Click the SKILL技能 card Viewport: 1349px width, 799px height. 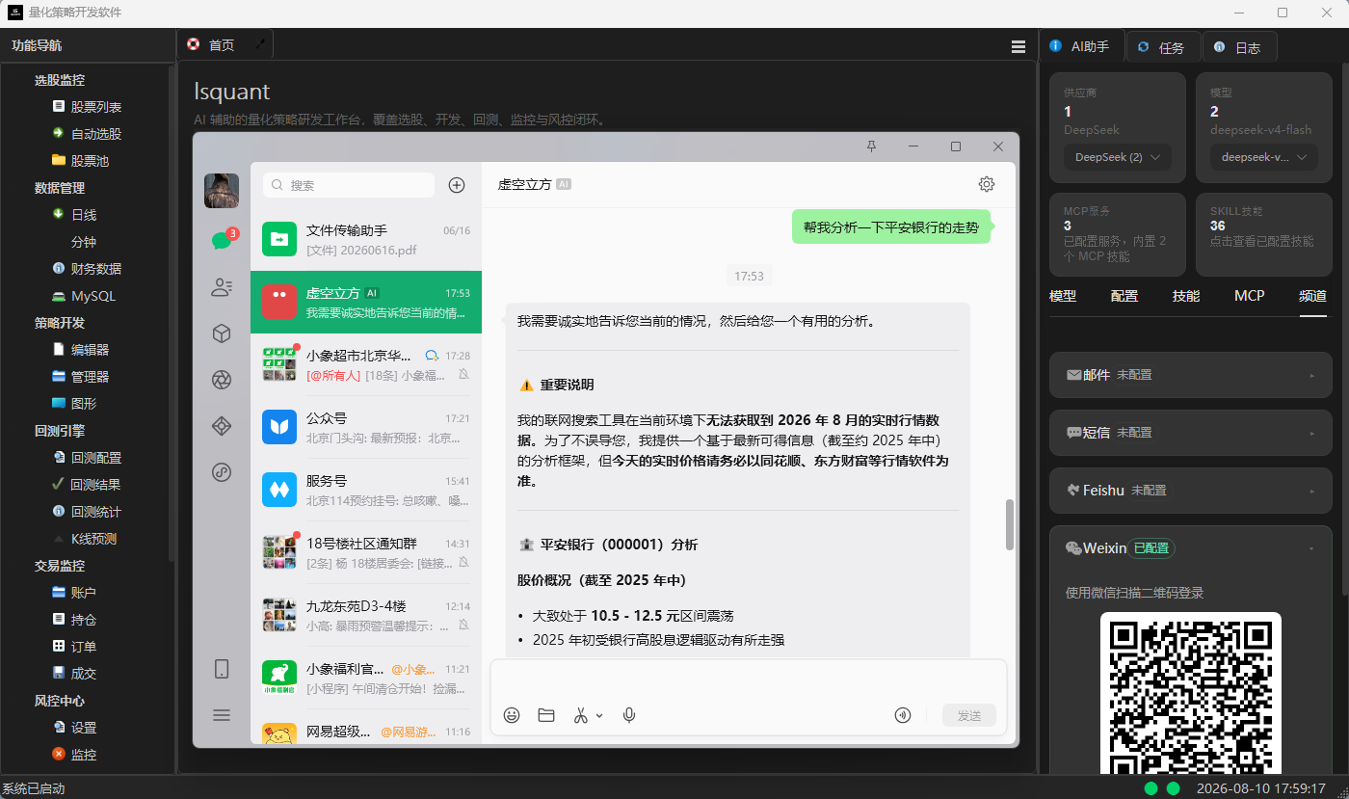coord(1264,234)
